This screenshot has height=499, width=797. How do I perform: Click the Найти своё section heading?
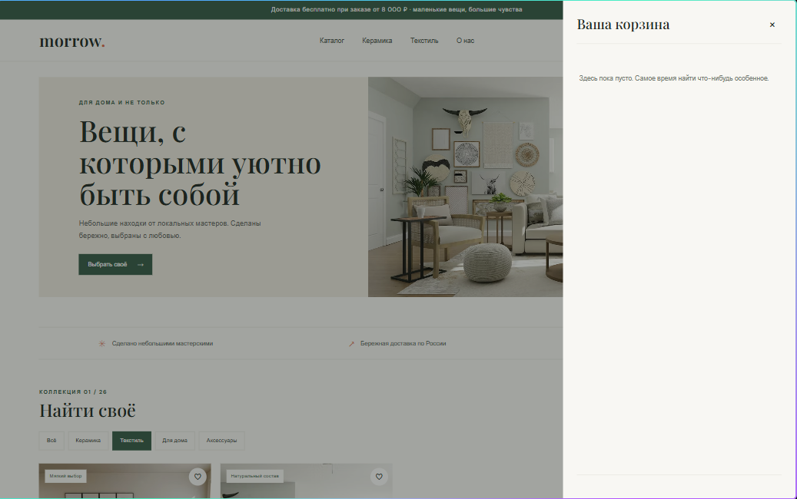(88, 411)
